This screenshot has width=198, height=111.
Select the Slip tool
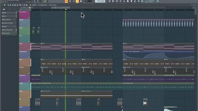18,5
